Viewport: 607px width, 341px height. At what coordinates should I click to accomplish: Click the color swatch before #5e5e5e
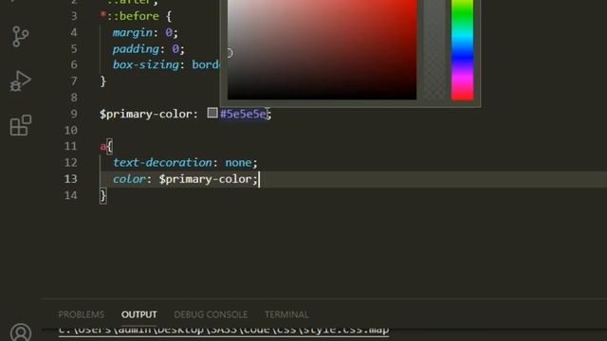(x=212, y=113)
